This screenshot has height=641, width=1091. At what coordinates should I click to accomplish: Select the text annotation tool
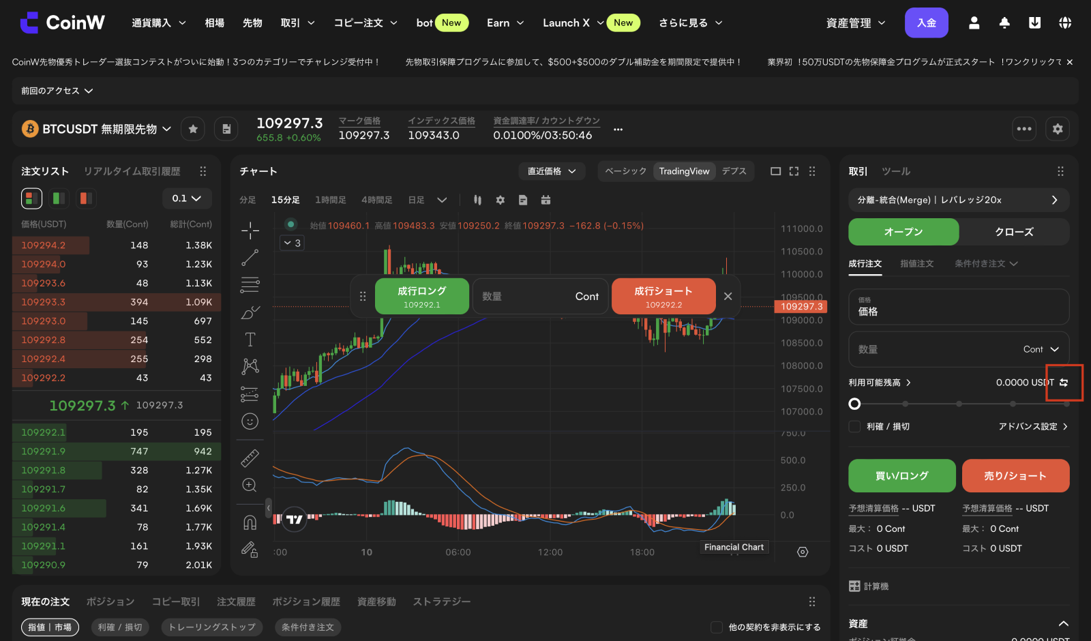click(x=250, y=340)
